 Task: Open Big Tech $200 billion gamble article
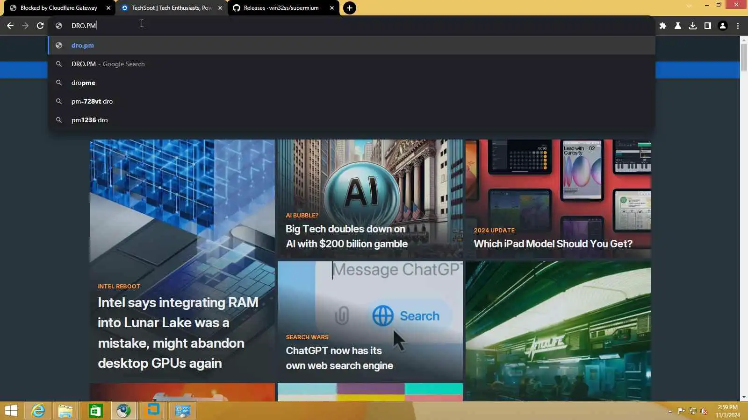346,236
